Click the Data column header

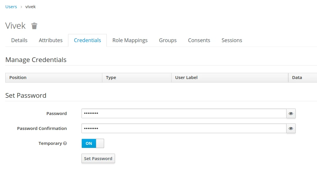pos(302,78)
